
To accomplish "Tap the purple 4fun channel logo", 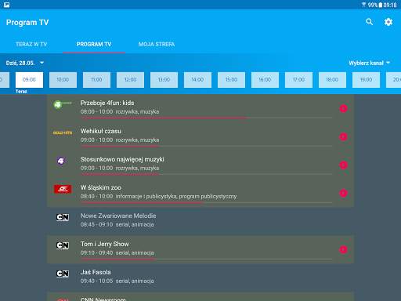I will (61, 161).
